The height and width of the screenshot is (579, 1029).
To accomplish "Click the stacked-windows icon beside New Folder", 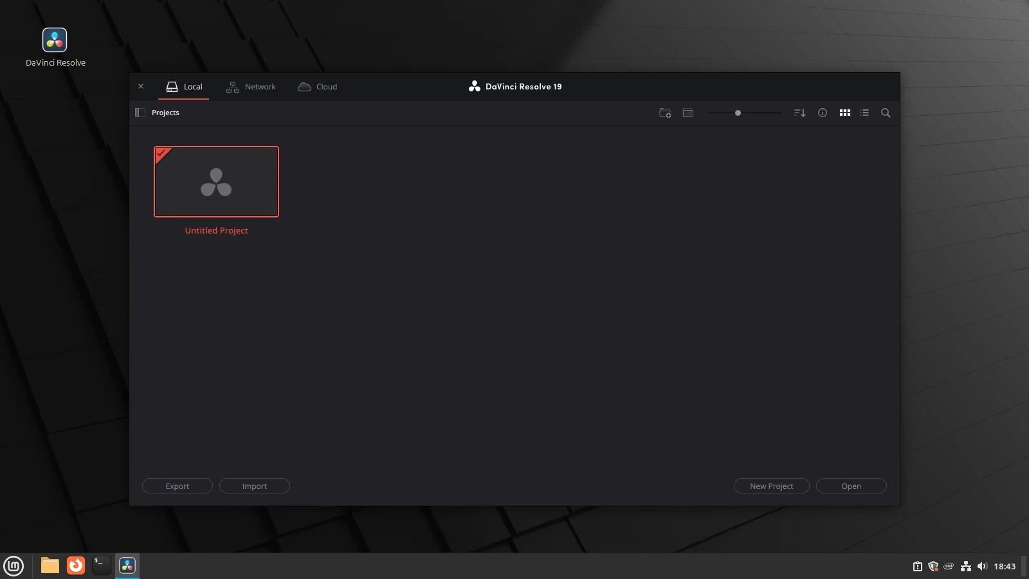I will point(688,113).
